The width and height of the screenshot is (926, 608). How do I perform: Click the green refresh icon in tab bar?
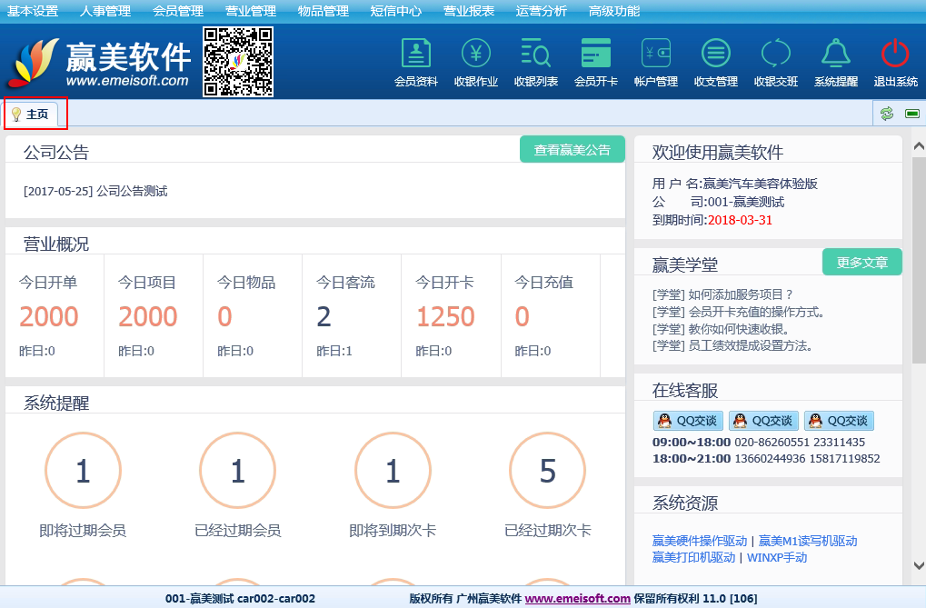[x=887, y=114]
